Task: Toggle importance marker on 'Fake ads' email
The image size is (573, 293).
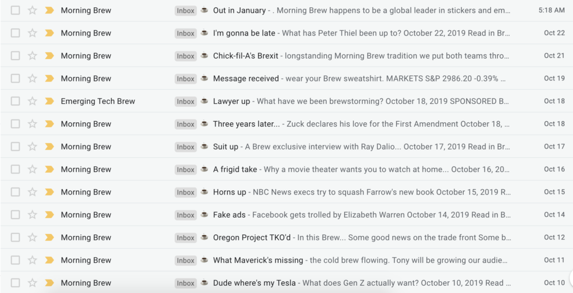Action: point(49,215)
